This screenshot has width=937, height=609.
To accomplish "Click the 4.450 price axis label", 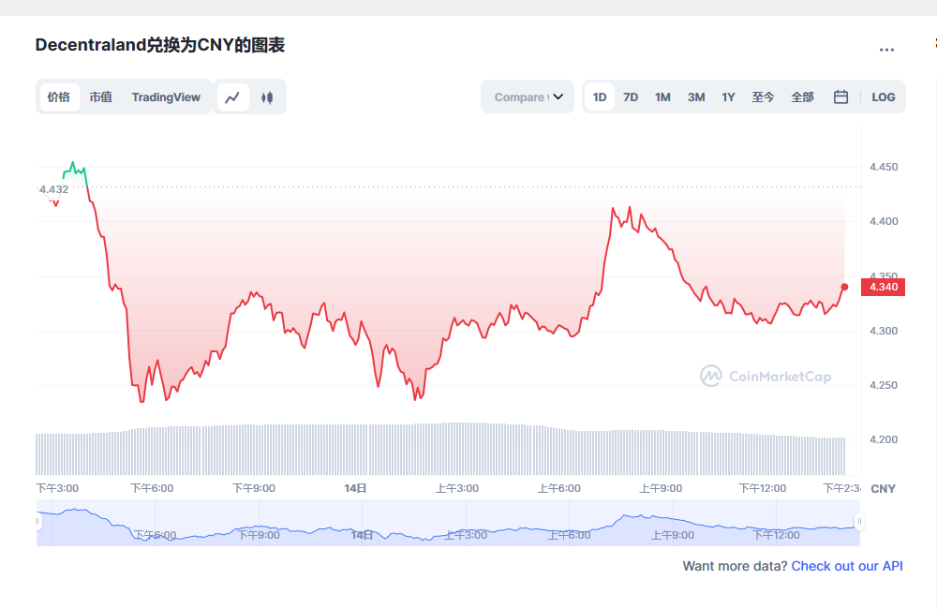I will (884, 167).
